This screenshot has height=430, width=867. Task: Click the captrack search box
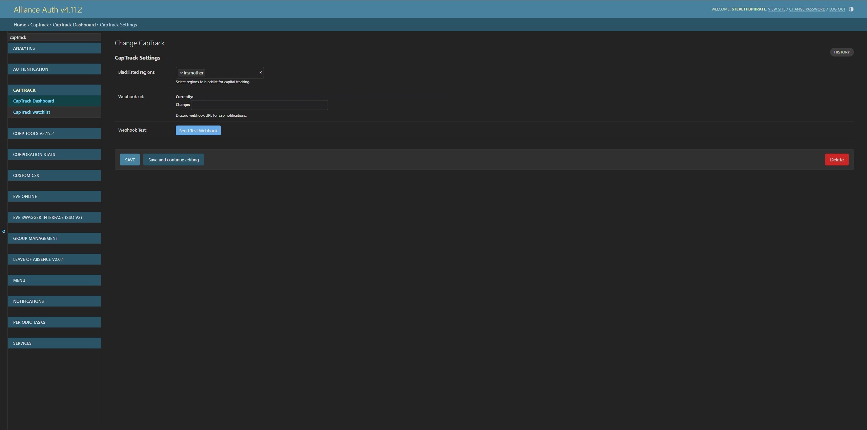pyautogui.click(x=54, y=37)
